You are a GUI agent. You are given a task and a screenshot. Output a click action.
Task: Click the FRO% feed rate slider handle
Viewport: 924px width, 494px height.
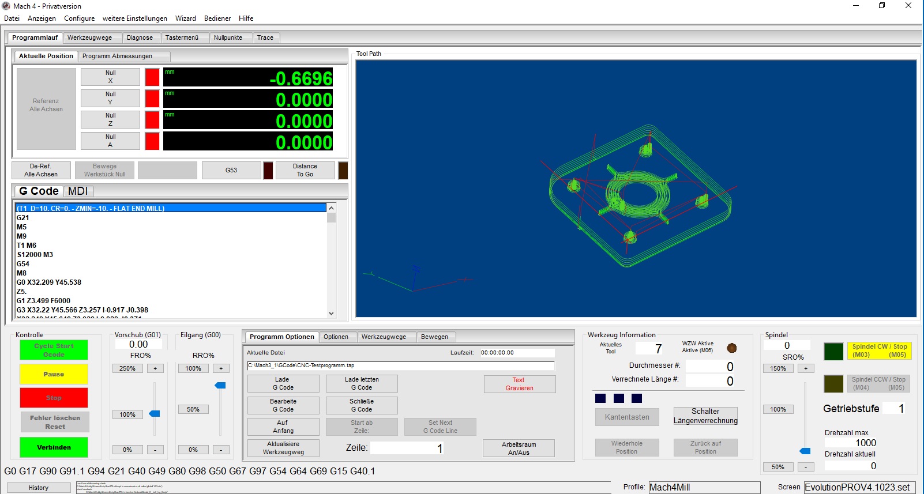(x=155, y=414)
